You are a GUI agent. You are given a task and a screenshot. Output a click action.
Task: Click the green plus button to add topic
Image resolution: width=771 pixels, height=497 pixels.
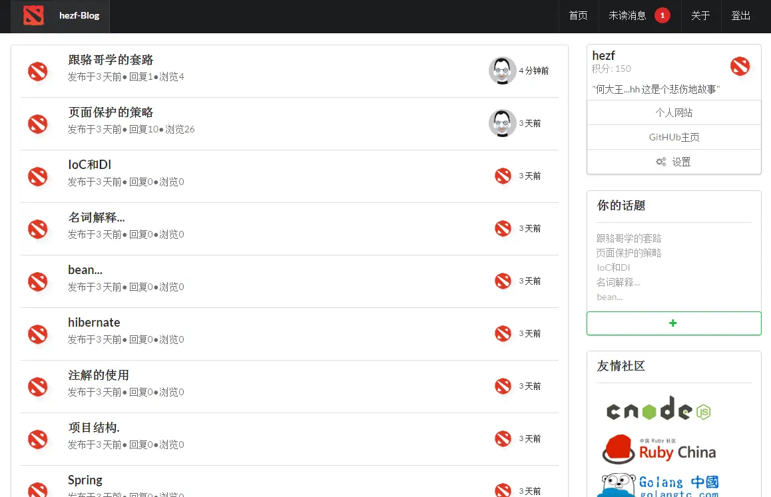[674, 323]
